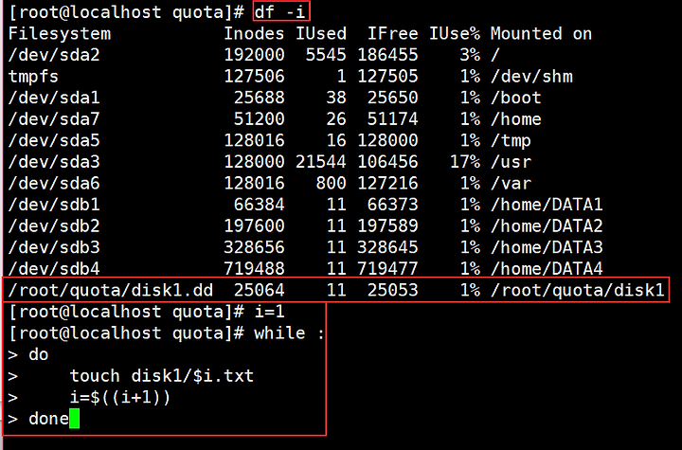
Task: Click the /dev/shm mount point
Action: [532, 76]
